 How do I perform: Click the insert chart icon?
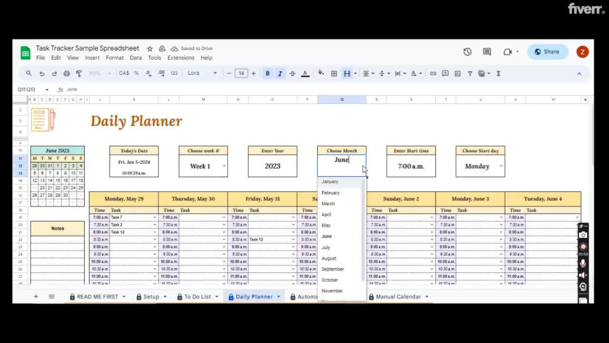pyautogui.click(x=457, y=74)
